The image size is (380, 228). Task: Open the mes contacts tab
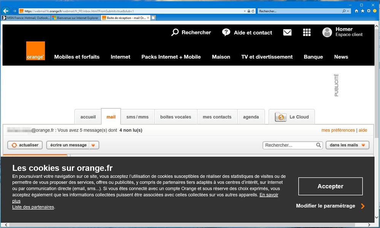[x=217, y=117]
